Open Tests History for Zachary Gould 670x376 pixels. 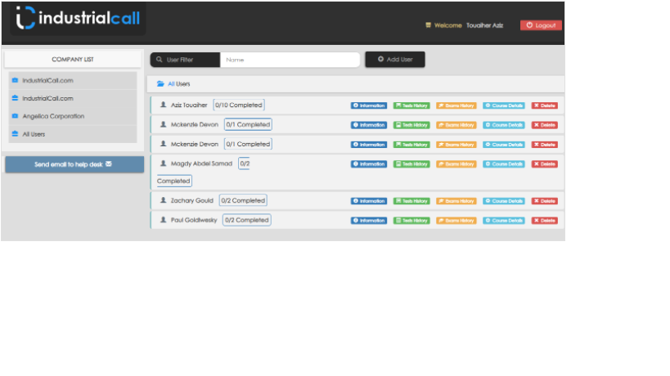411,201
